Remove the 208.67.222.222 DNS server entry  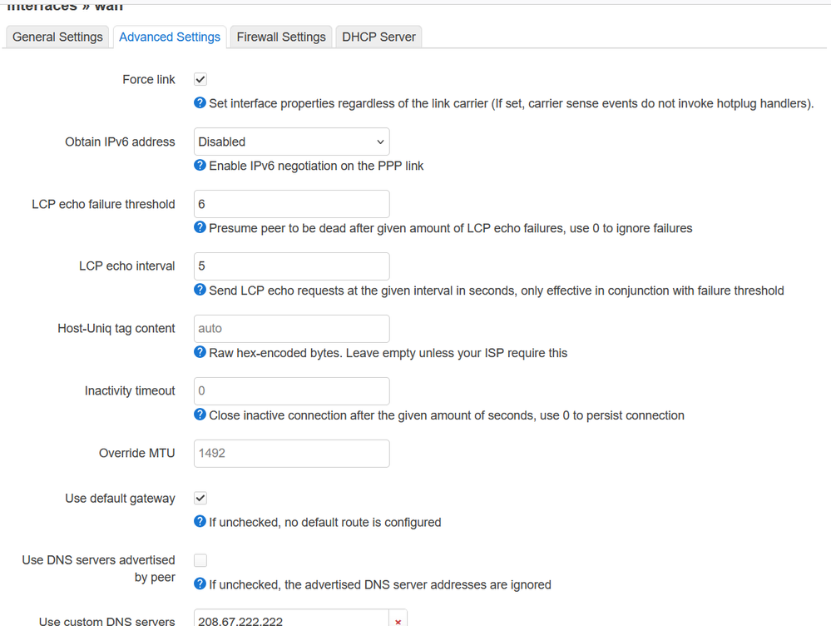(x=397, y=619)
